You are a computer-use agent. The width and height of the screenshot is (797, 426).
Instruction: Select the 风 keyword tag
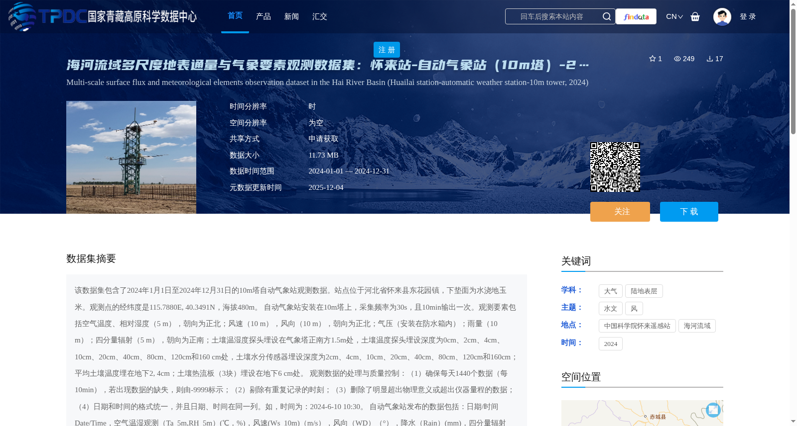(634, 309)
